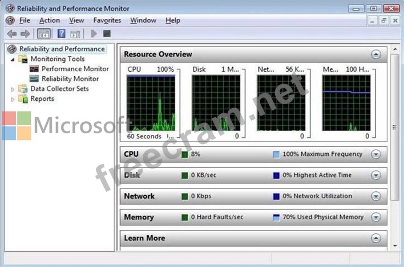
Task: Open the Help toolbar icon
Action: tap(61, 34)
